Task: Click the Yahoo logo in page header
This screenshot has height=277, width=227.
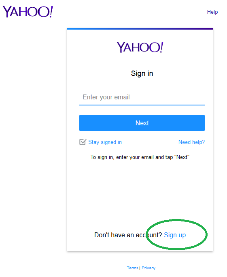Action: [28, 12]
